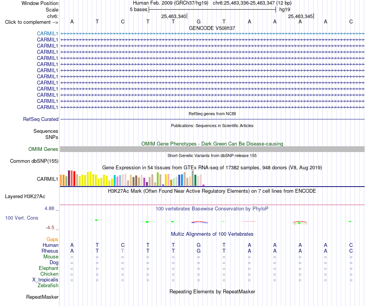Image resolution: width=365 pixels, height=306 pixels.
Task: Click the G base in the chr6 sequence row
Action: (x=199, y=22)
